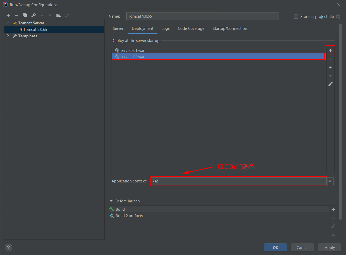Edit the before launch task

click(333, 226)
